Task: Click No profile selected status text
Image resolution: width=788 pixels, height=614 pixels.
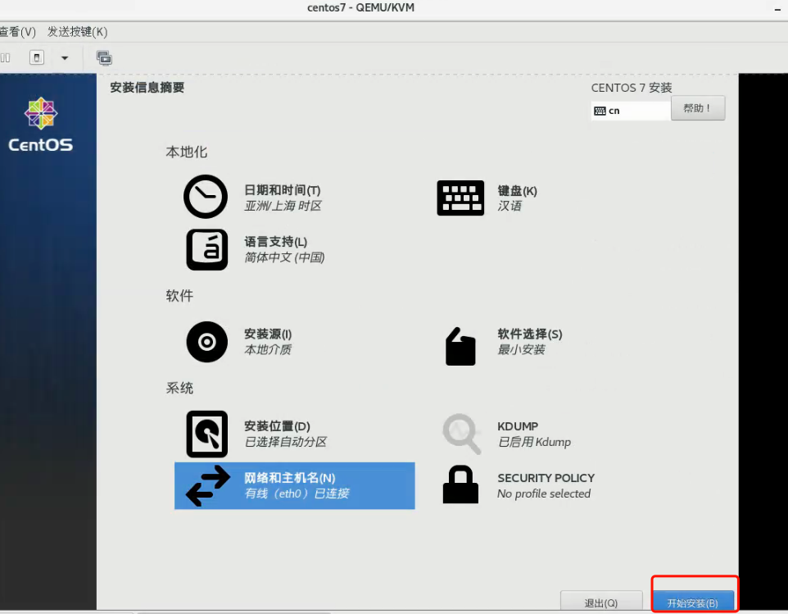Action: [x=544, y=493]
